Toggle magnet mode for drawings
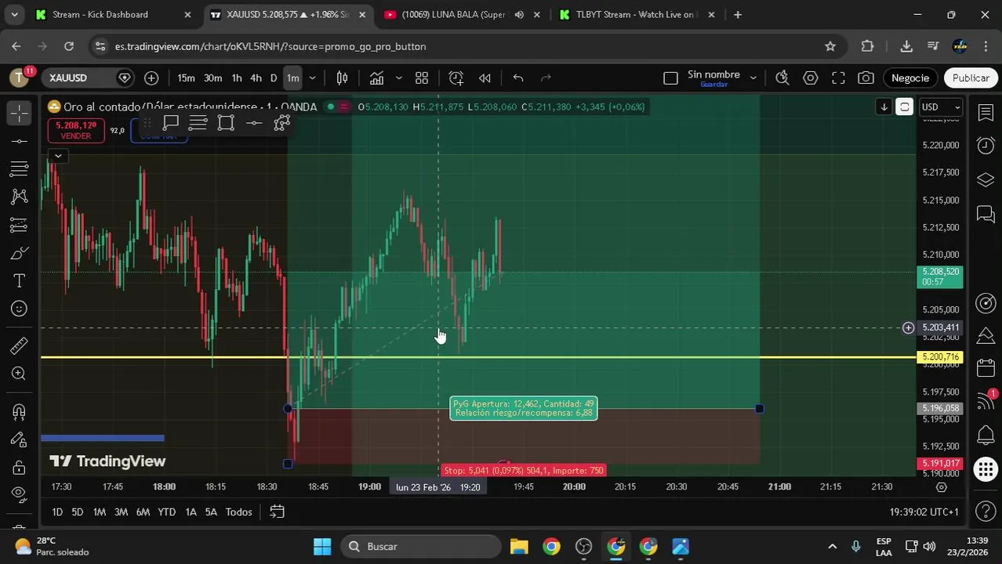 coord(20,412)
